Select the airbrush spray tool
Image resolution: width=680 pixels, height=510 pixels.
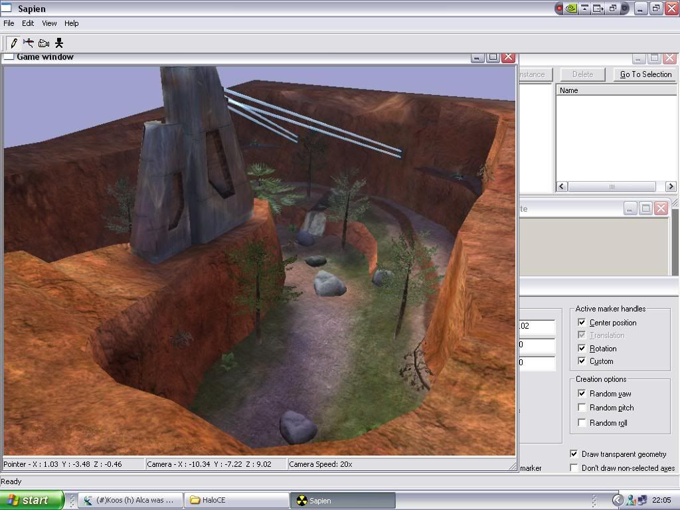[29, 43]
